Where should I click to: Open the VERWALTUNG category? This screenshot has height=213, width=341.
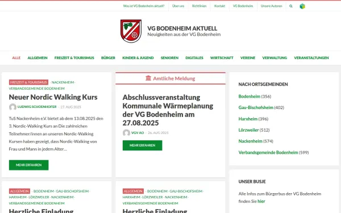(x=275, y=58)
